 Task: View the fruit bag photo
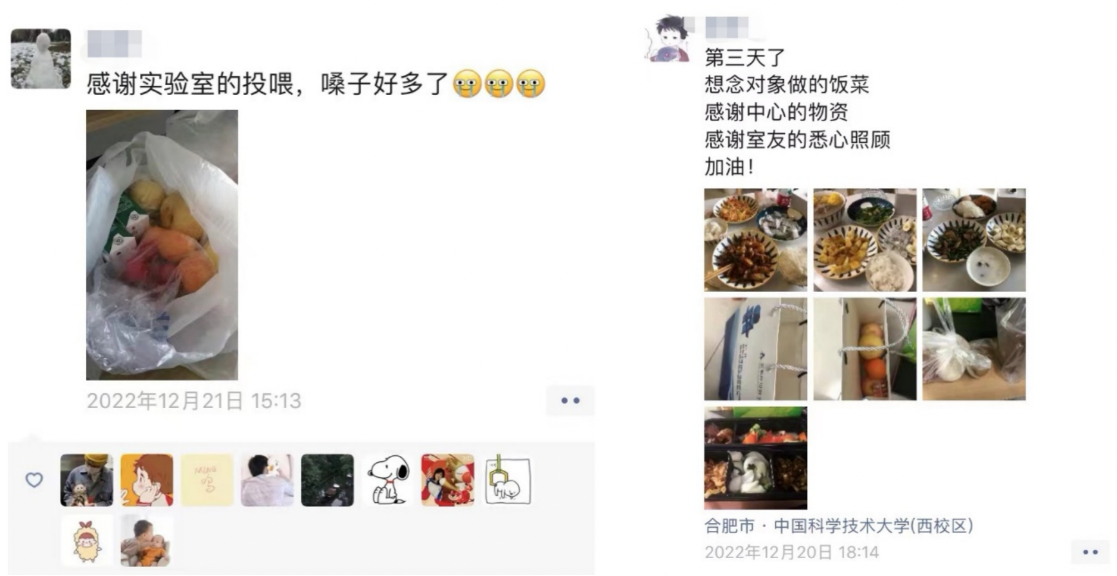tap(162, 245)
